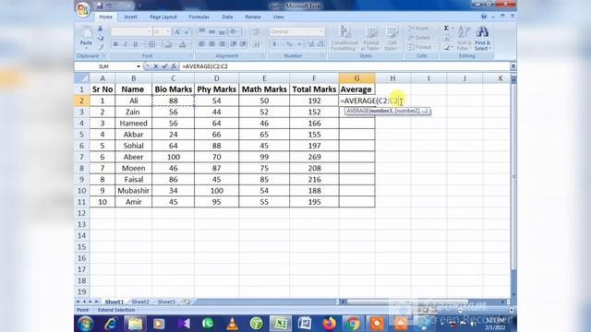
Task: Click the Insert Worksheet tab button
Action: click(x=187, y=302)
